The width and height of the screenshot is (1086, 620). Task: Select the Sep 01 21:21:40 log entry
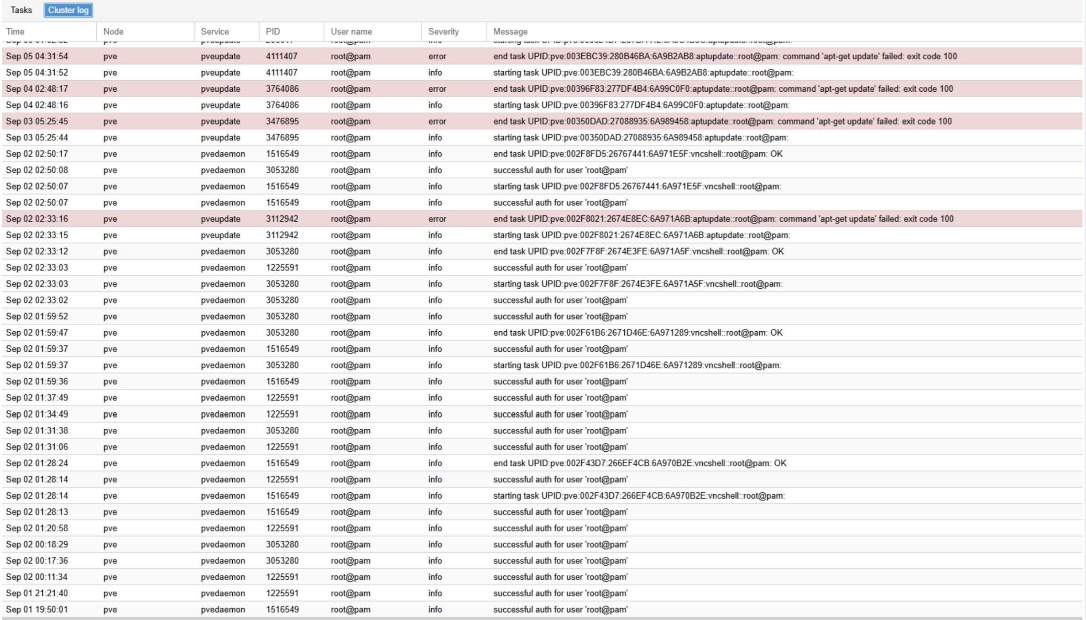click(542, 594)
